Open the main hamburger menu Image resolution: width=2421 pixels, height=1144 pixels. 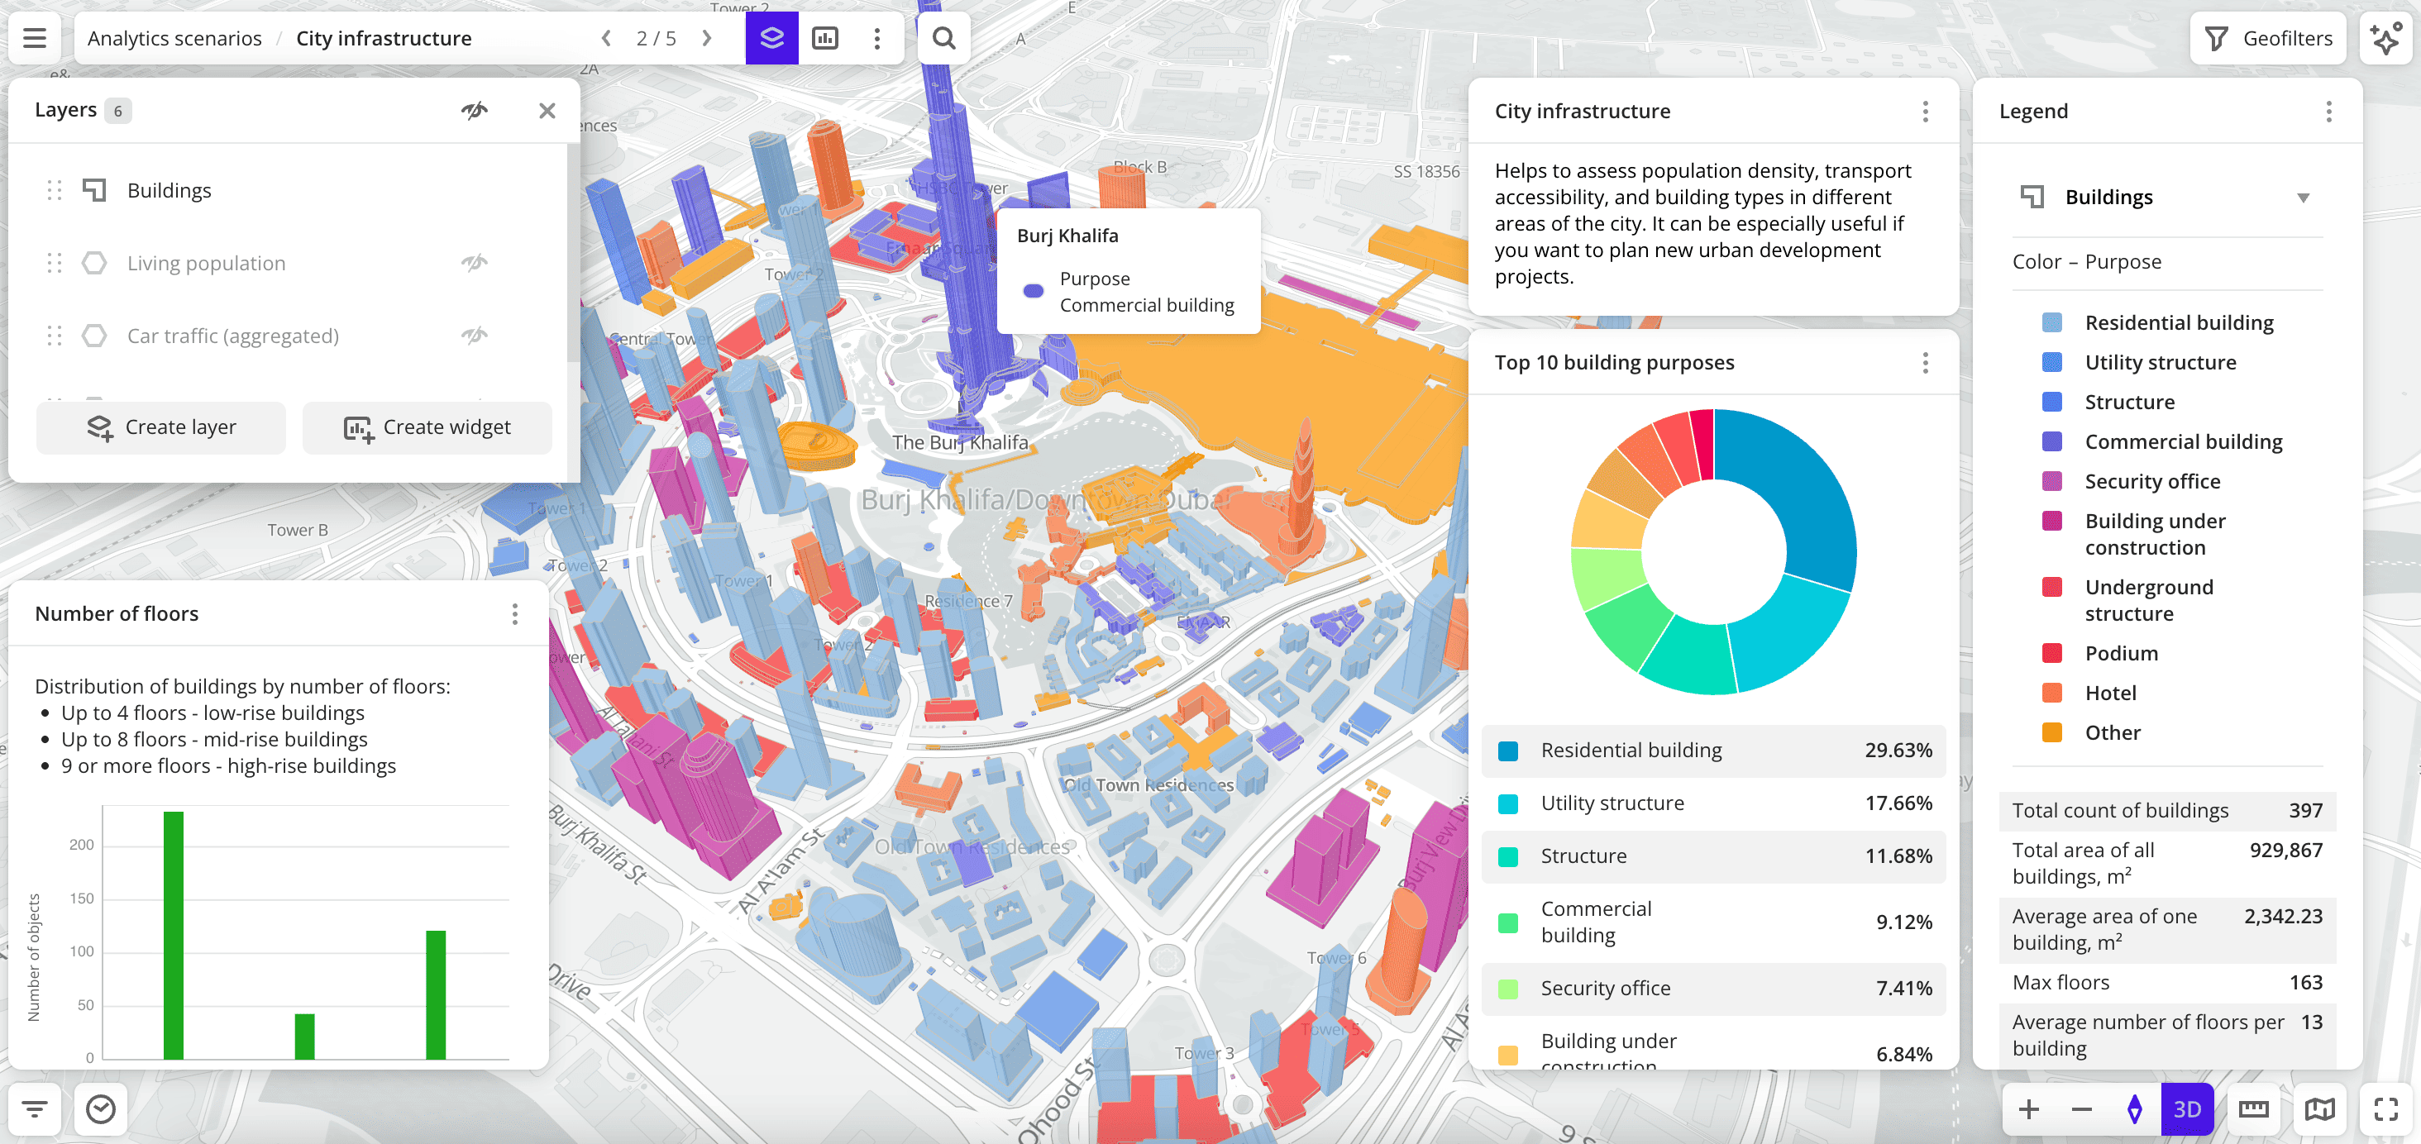pos(34,39)
